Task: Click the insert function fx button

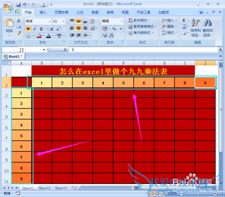Action: click(x=65, y=49)
